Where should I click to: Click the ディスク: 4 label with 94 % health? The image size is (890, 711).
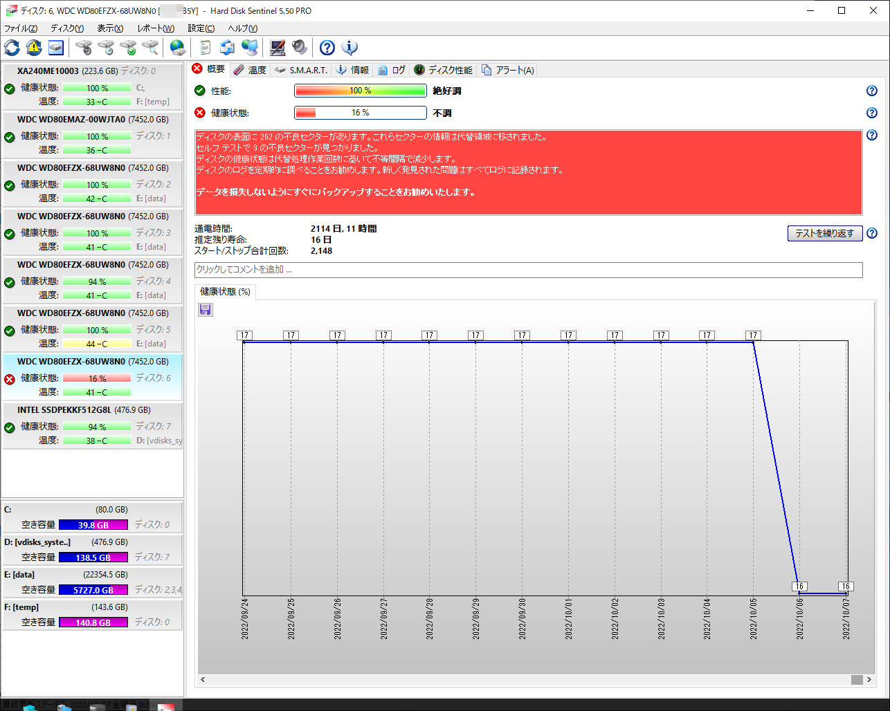153,281
